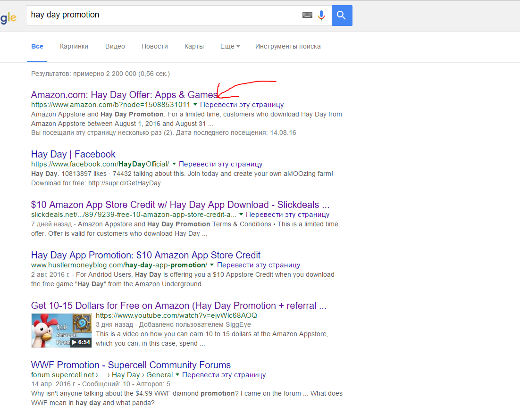
Task: Open 'Hay Day | Facebook' result
Action: click(x=73, y=154)
